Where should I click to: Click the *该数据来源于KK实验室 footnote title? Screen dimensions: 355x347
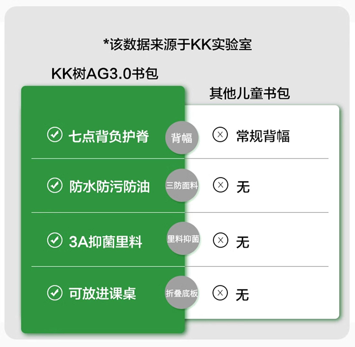pos(177,44)
